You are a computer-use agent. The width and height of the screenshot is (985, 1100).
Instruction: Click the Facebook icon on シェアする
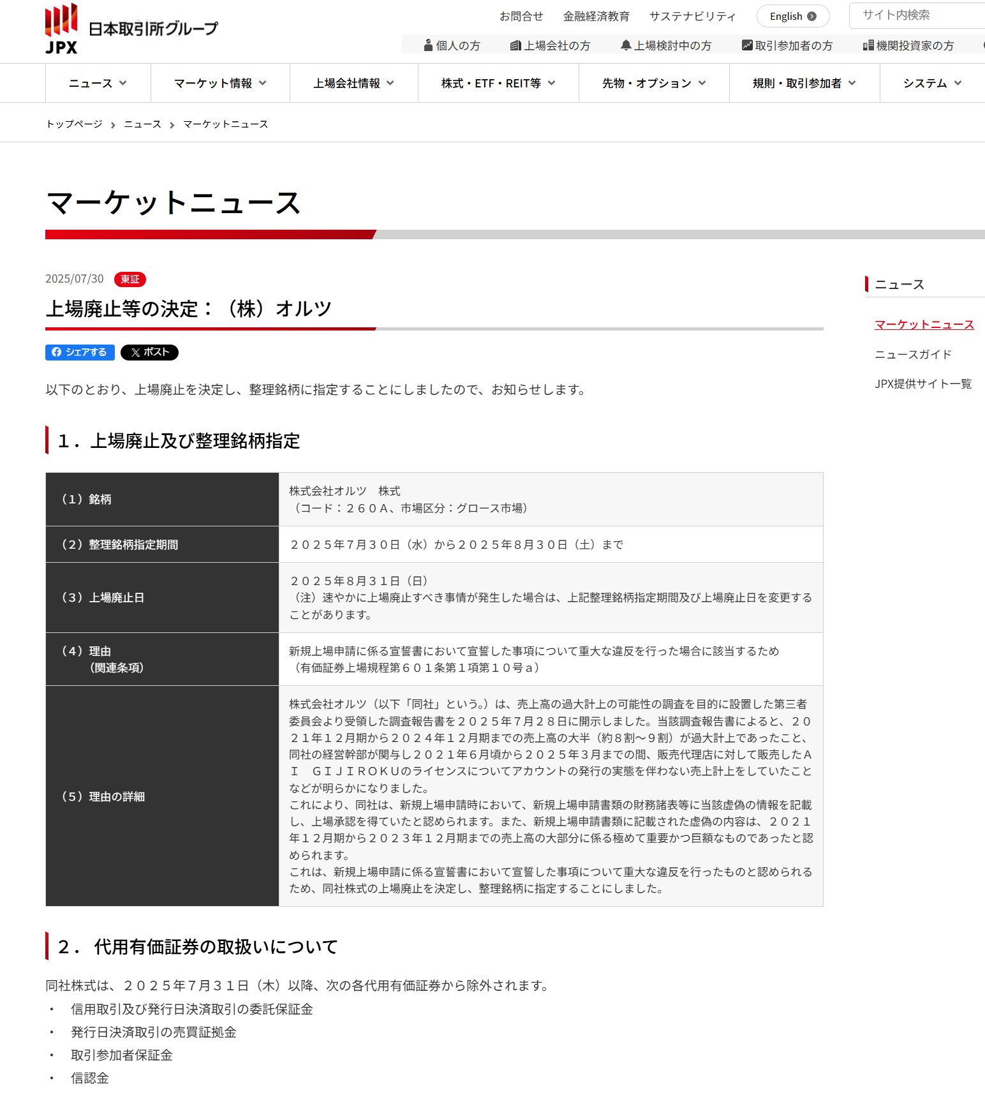coord(57,352)
